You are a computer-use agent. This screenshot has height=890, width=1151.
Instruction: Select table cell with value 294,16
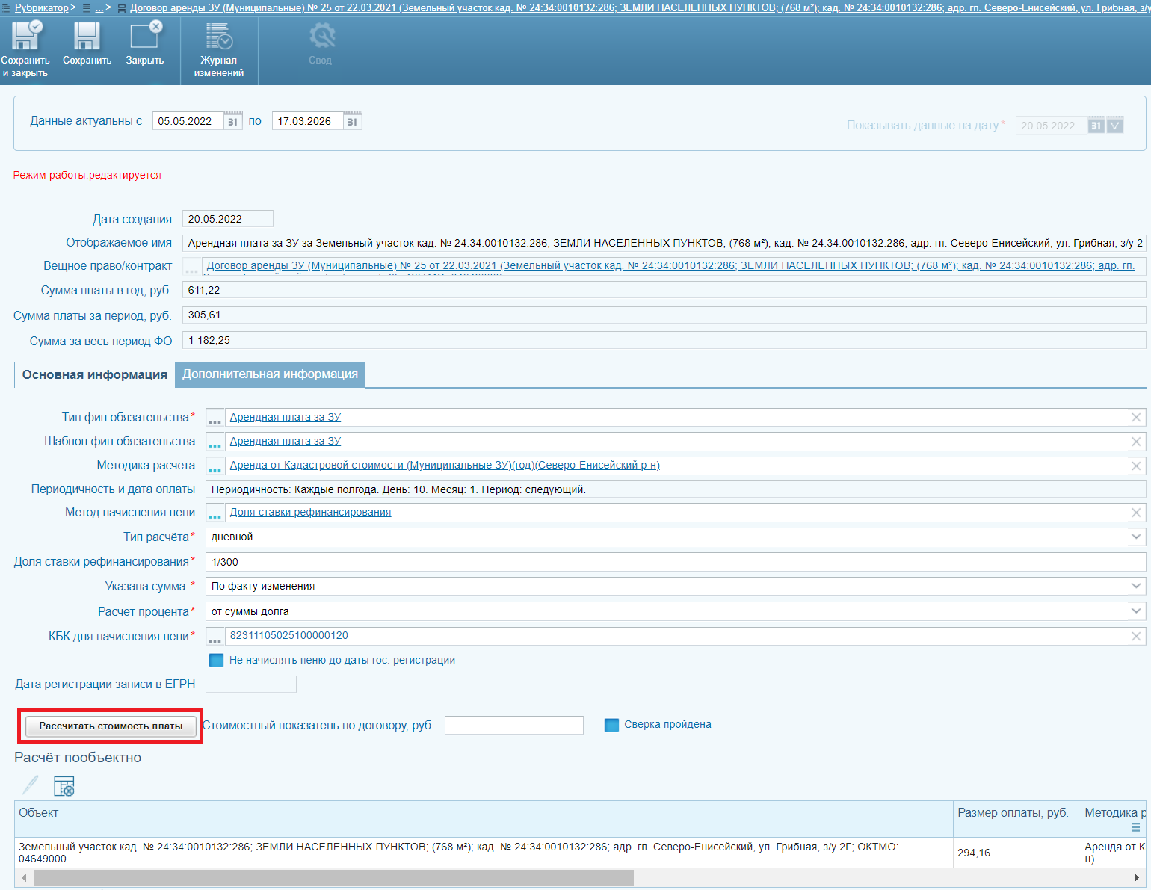(x=1016, y=853)
